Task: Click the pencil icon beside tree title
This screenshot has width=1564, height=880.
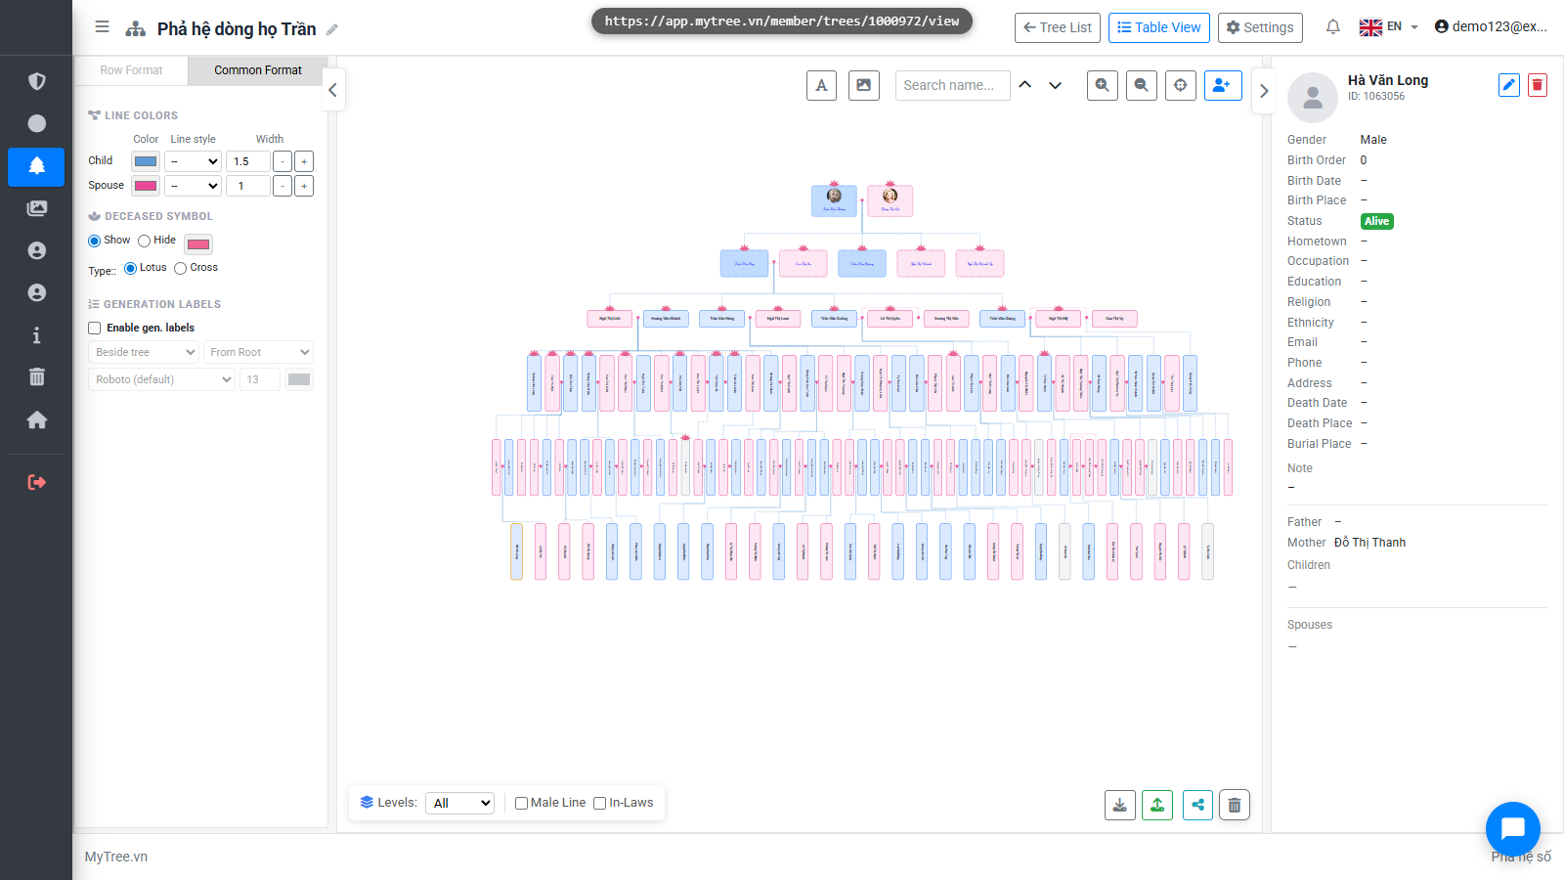Action: tap(332, 29)
